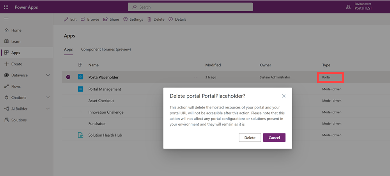This screenshot has height=176, width=390.
Task: Open the PortalPlaceholder more options ellipsis
Action: click(196, 77)
